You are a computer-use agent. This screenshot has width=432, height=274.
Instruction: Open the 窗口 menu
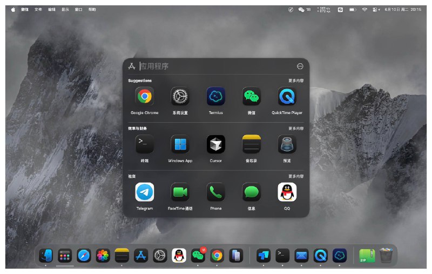(x=78, y=9)
